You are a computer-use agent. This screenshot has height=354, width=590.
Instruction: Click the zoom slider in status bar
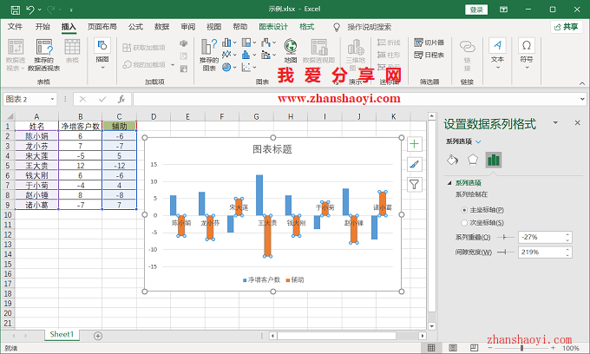point(521,348)
